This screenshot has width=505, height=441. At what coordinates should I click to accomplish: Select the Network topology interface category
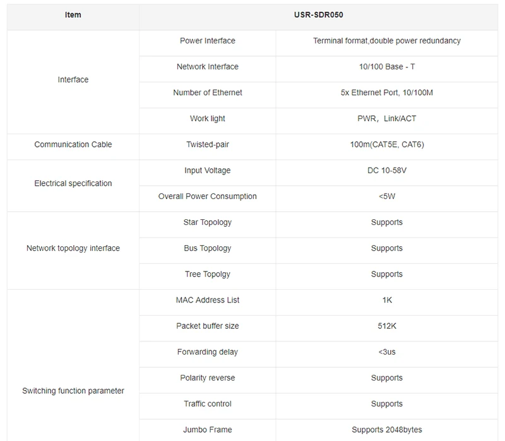[x=73, y=248]
